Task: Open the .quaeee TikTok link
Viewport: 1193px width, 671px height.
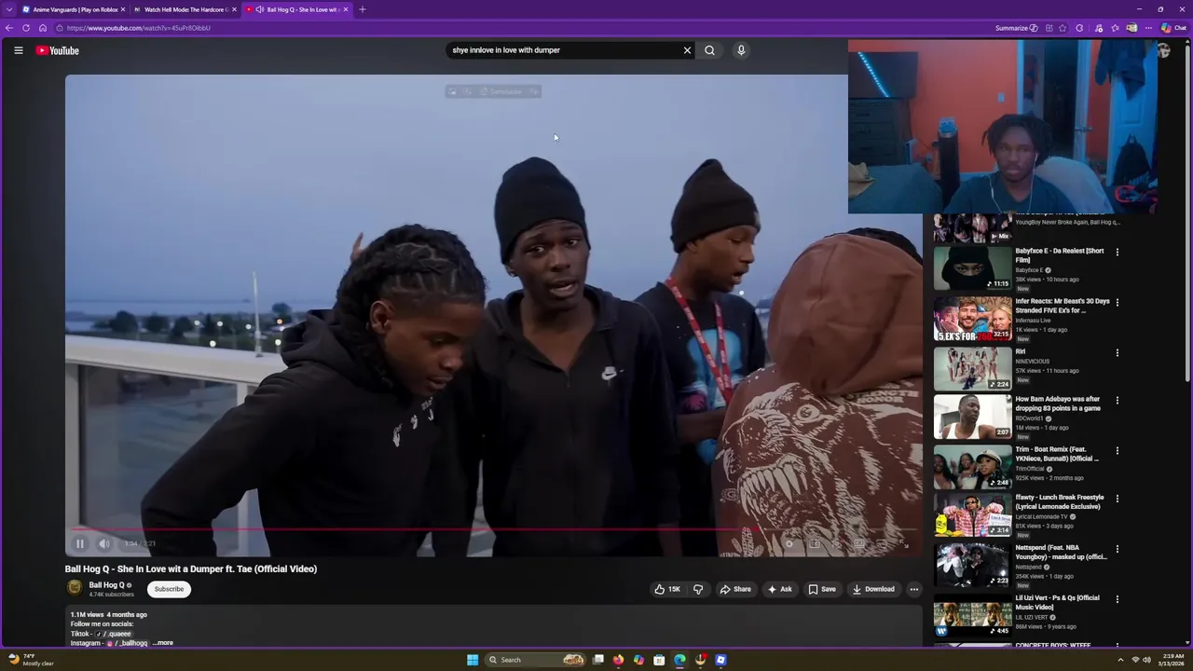Action: click(x=115, y=634)
